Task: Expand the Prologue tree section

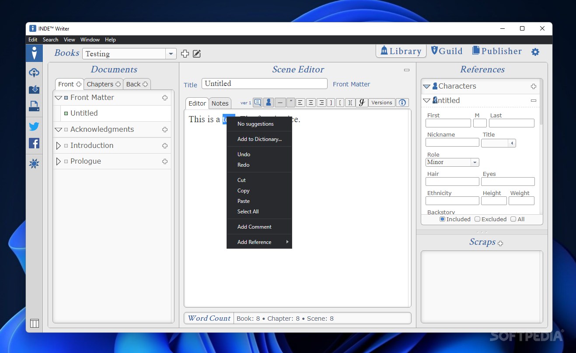Action: [59, 161]
